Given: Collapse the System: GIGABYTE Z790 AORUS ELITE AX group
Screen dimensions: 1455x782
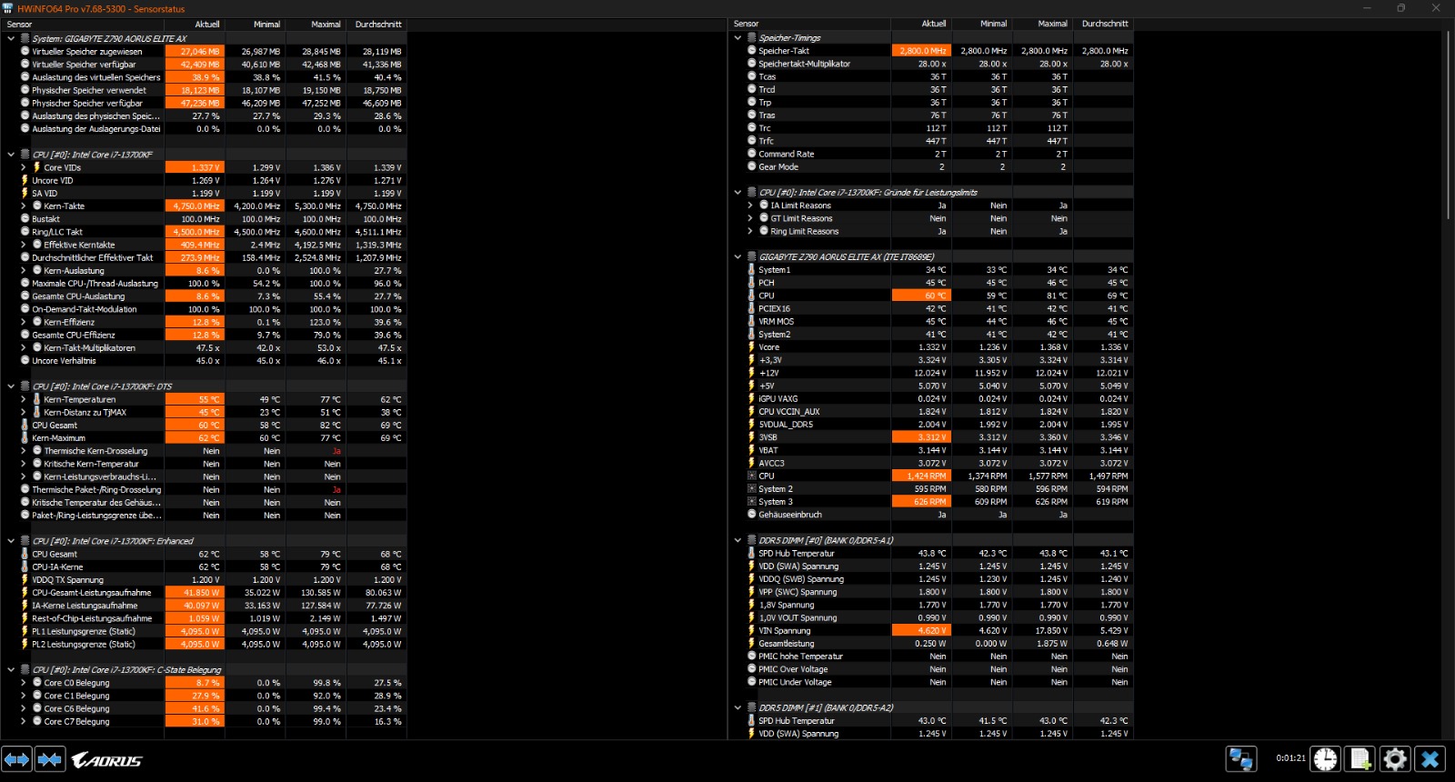Looking at the screenshot, I should click(x=11, y=38).
